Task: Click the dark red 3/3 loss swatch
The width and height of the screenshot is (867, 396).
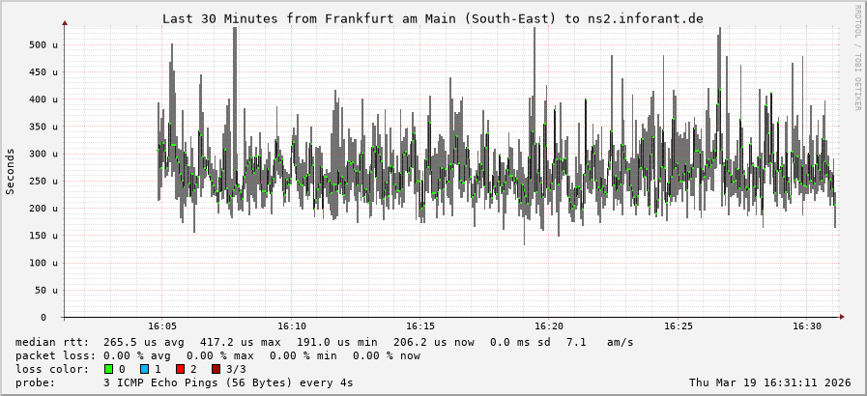Action: [216, 369]
